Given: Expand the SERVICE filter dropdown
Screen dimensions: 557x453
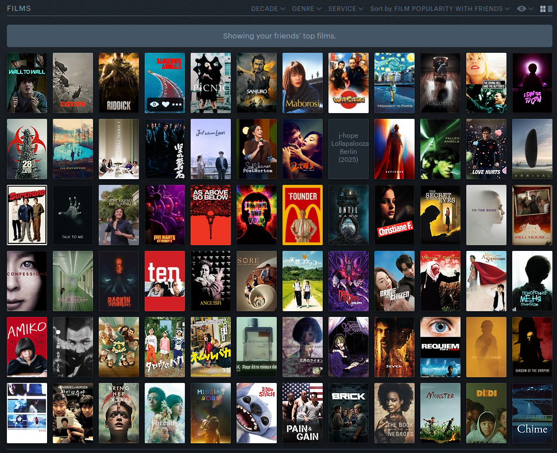Looking at the screenshot, I should click(x=345, y=9).
